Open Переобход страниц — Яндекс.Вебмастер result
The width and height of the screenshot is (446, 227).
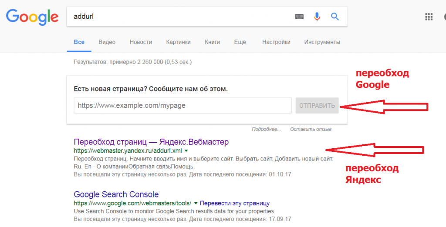click(x=151, y=142)
